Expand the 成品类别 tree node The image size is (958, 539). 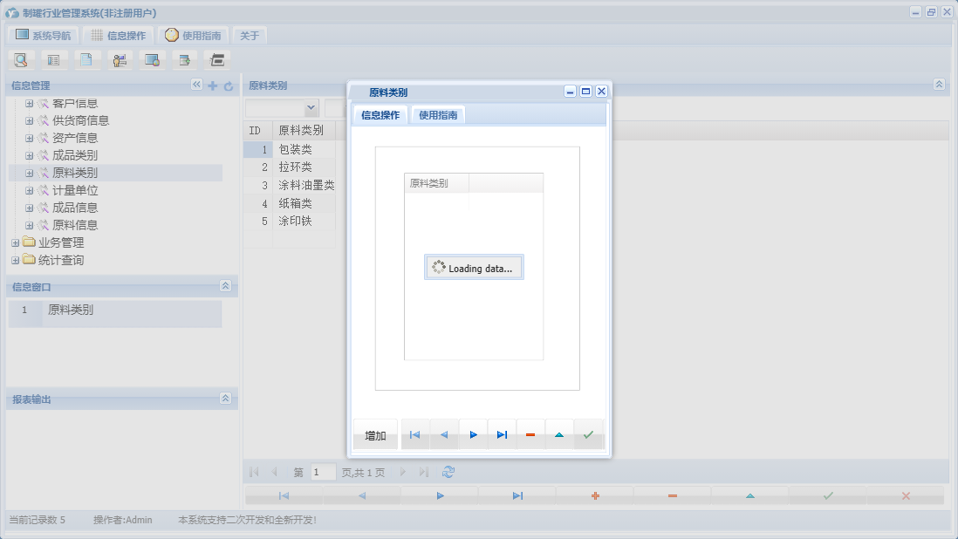pos(29,155)
